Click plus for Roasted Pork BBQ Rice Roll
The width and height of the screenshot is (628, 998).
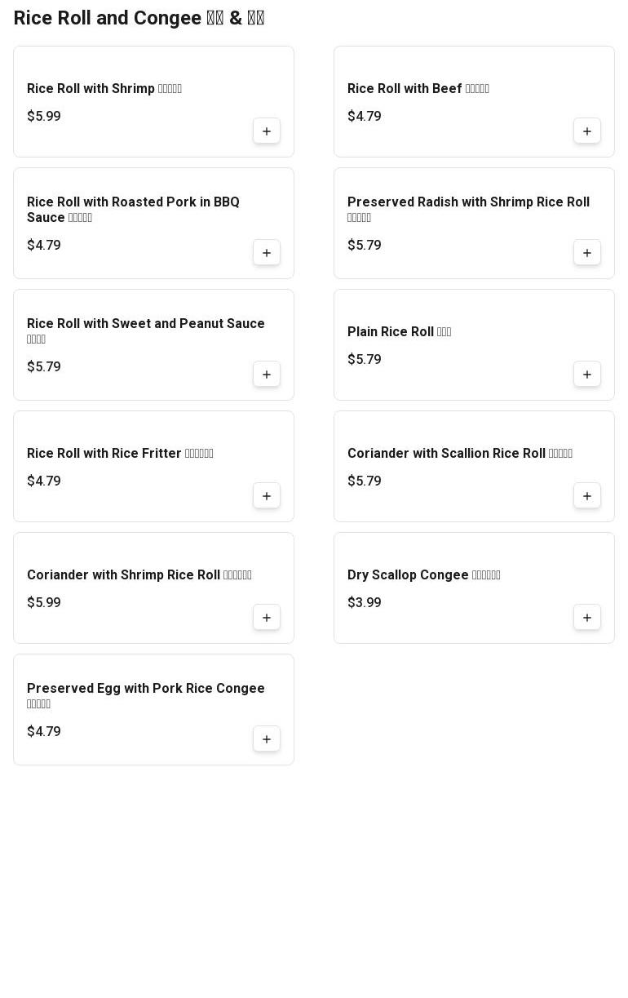[x=267, y=253]
